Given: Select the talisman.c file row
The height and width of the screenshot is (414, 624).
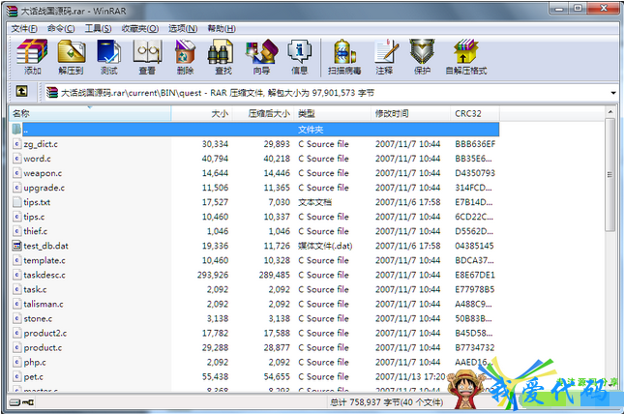Looking at the screenshot, I should click(x=254, y=304).
